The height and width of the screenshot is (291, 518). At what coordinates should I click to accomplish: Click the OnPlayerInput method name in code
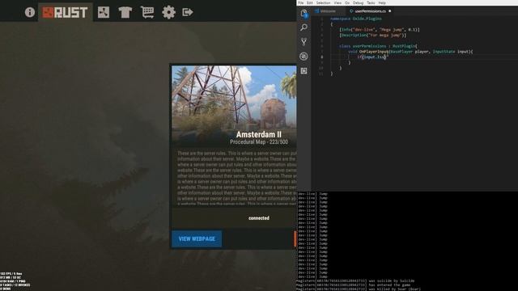pyautogui.click(x=374, y=52)
